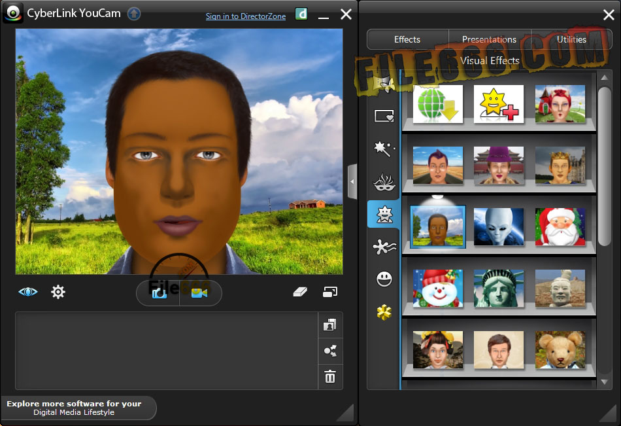Choose the brown-haired man avatar
The height and width of the screenshot is (426, 621).
click(x=499, y=350)
